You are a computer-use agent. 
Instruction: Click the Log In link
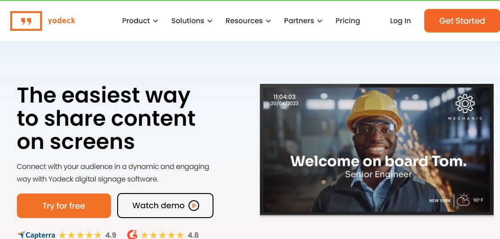click(400, 21)
